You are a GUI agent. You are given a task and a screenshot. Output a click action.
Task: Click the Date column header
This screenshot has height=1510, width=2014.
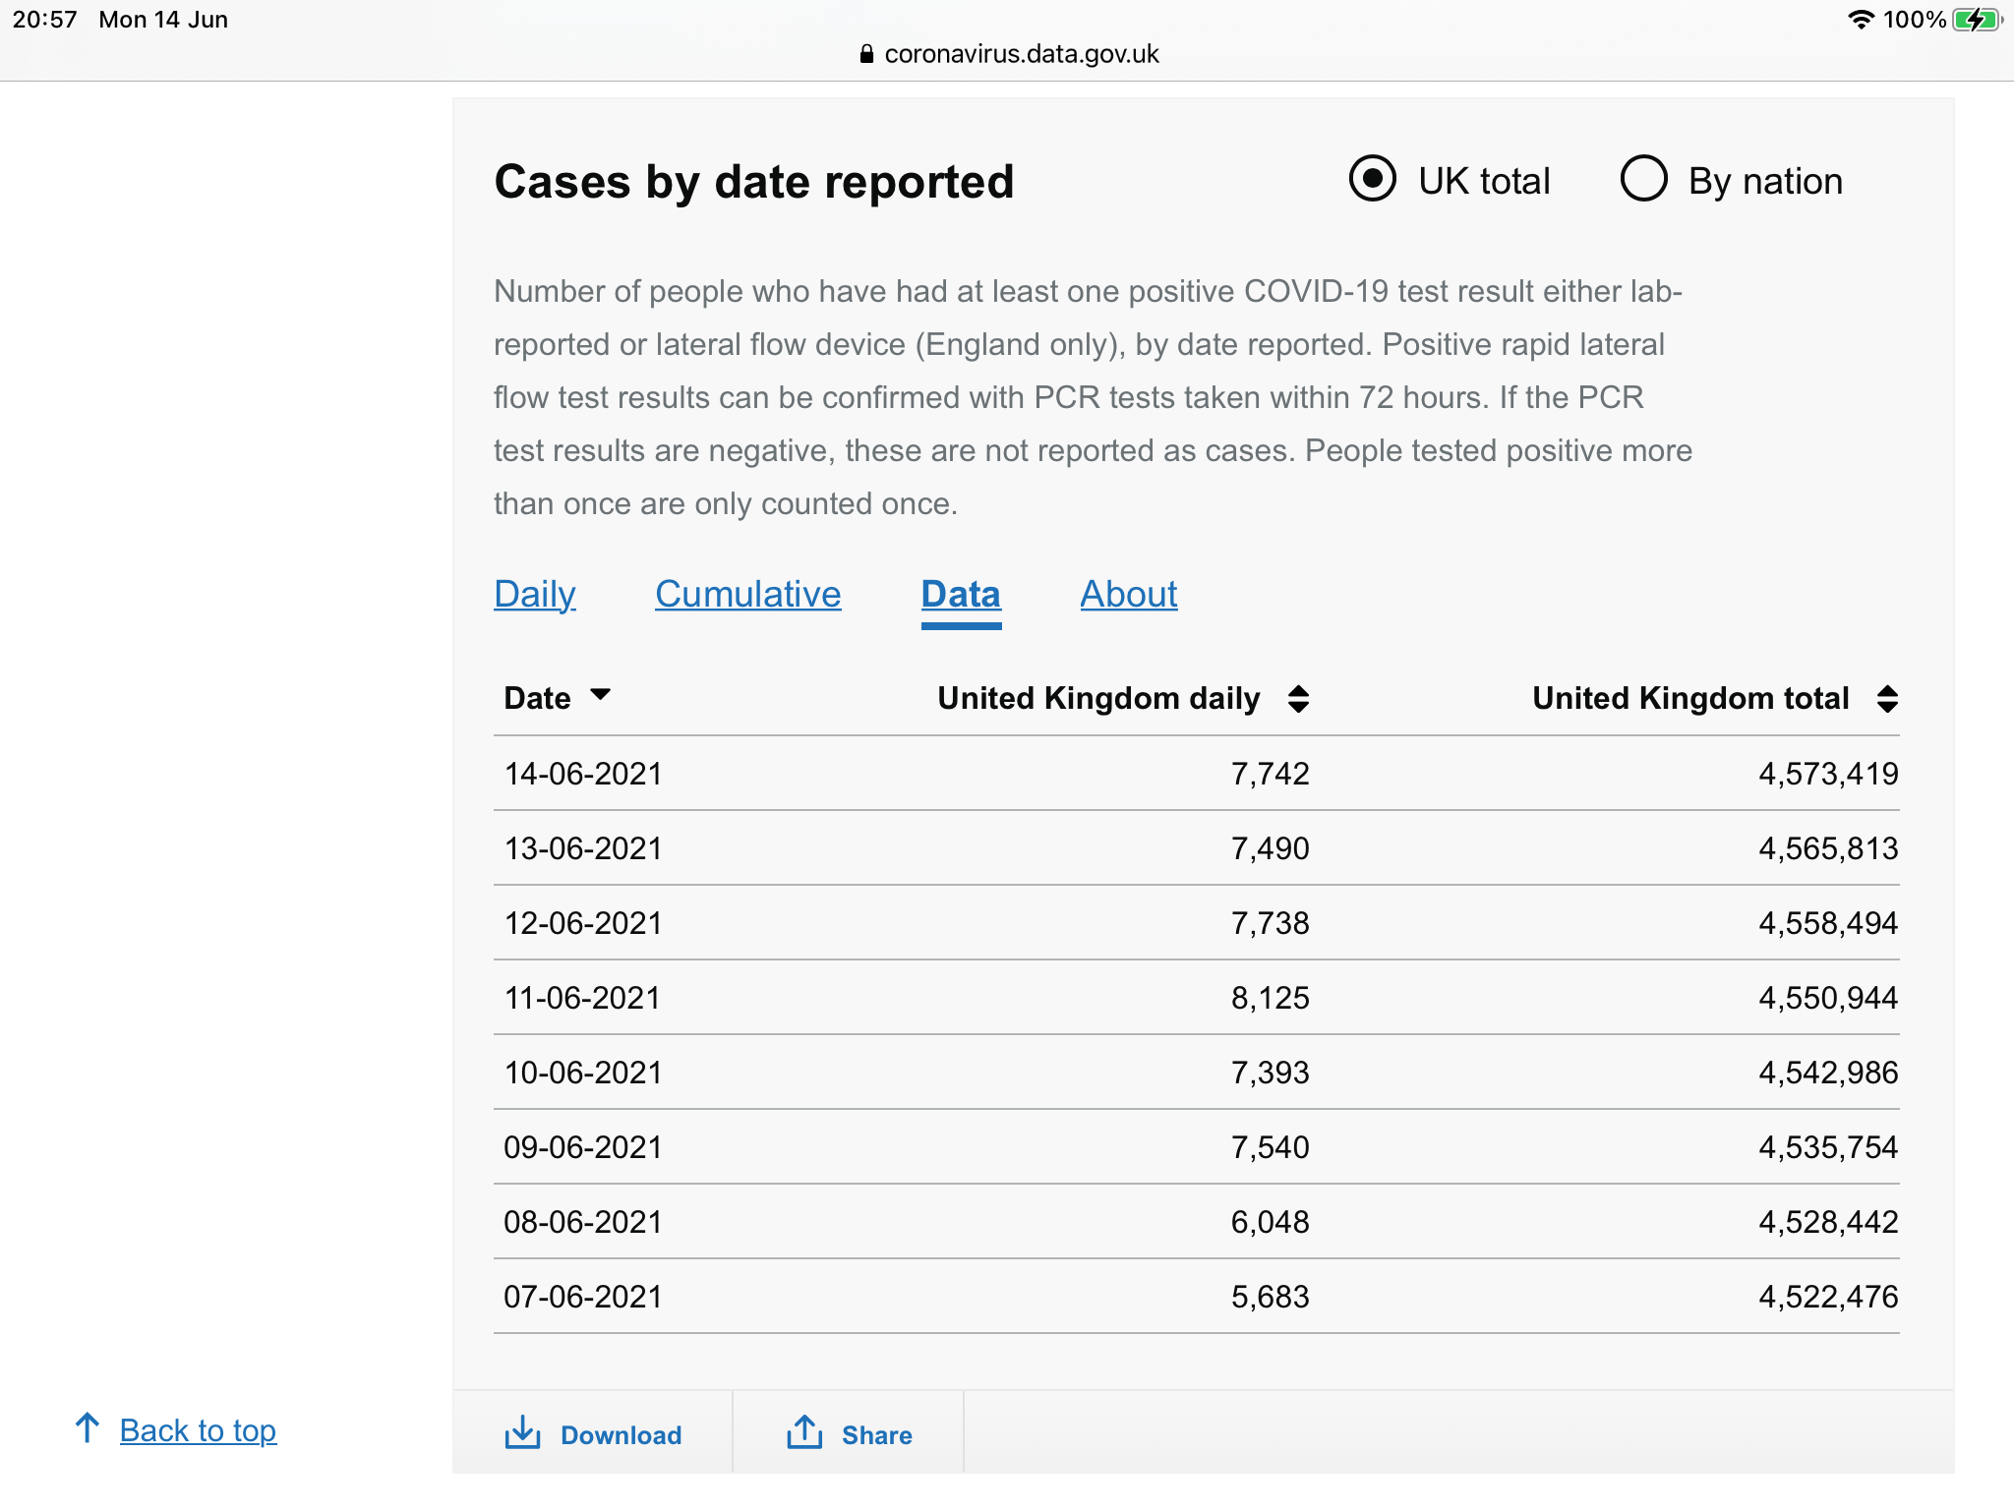[x=537, y=698]
